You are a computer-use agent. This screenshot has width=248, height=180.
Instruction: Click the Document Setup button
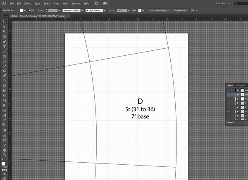(159, 10)
